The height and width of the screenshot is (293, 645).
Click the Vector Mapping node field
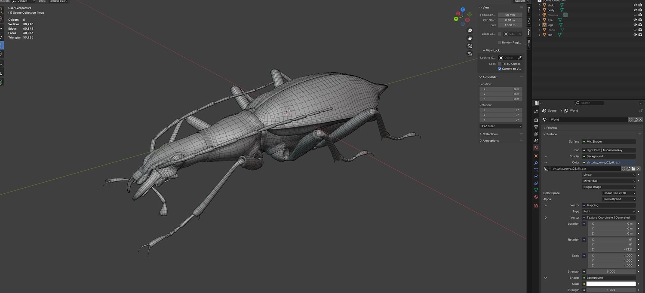[x=608, y=205]
